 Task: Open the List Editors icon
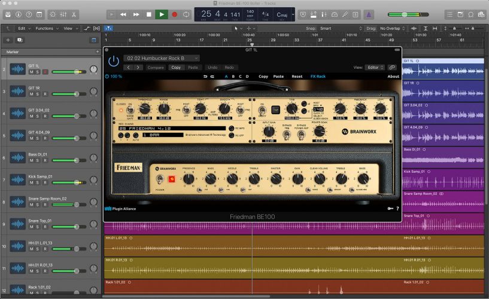click(x=449, y=14)
